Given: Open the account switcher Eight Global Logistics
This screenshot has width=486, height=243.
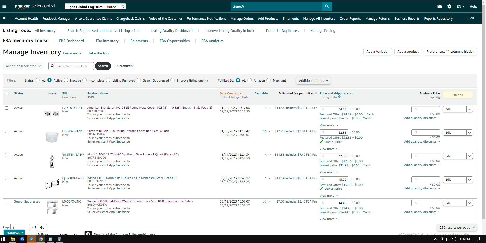Looking at the screenshot, I should click(95, 7).
